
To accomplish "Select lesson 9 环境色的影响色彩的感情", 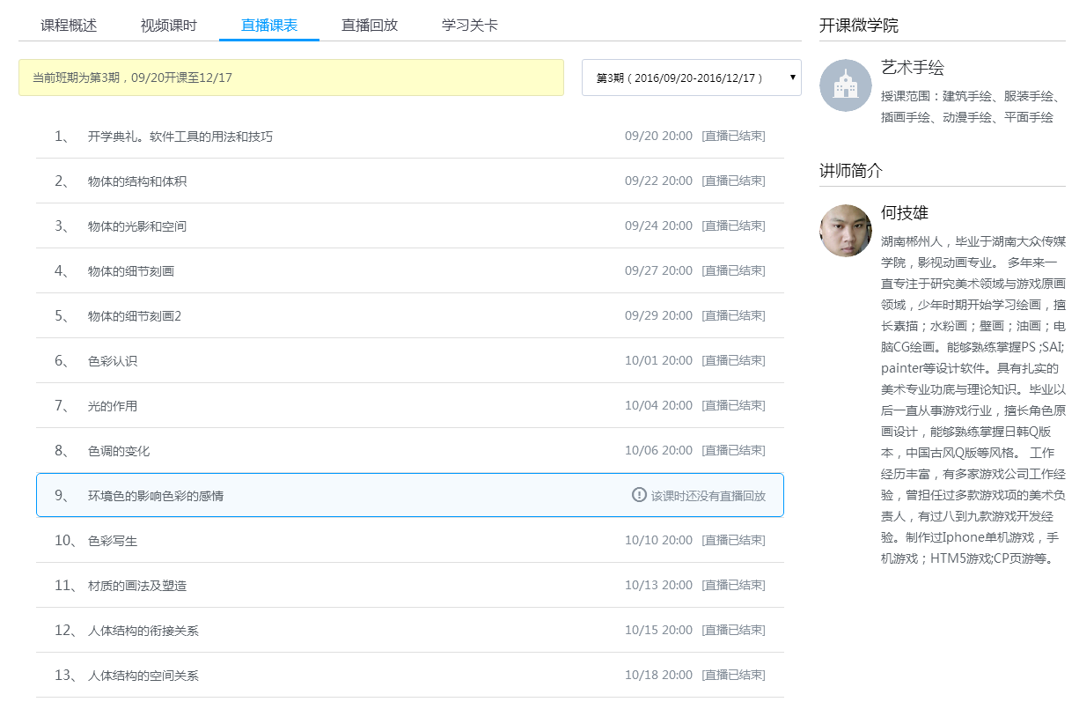I will [156, 496].
